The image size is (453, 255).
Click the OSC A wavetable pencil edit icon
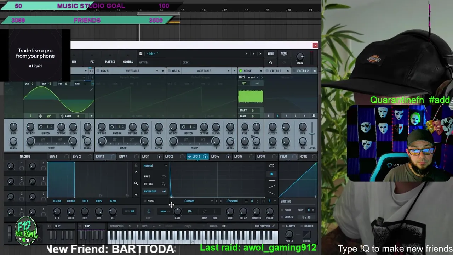[x=91, y=90]
